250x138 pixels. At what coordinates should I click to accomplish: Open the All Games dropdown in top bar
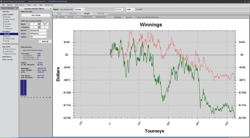[119, 9]
